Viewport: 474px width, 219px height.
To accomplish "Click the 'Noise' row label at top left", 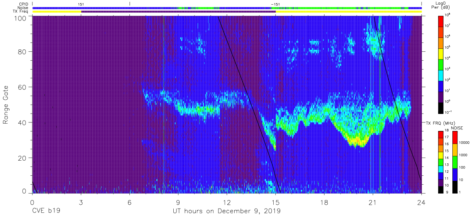I will tap(23, 8).
